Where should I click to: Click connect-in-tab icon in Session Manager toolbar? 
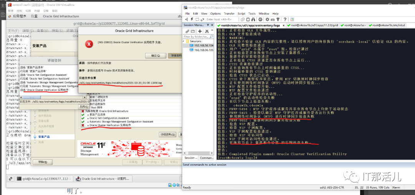193,31
